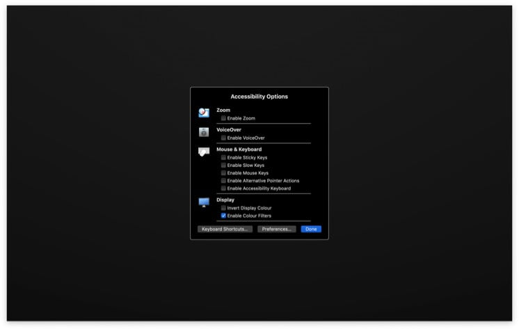
Task: Tick Invert Display Colour
Action: pos(223,208)
